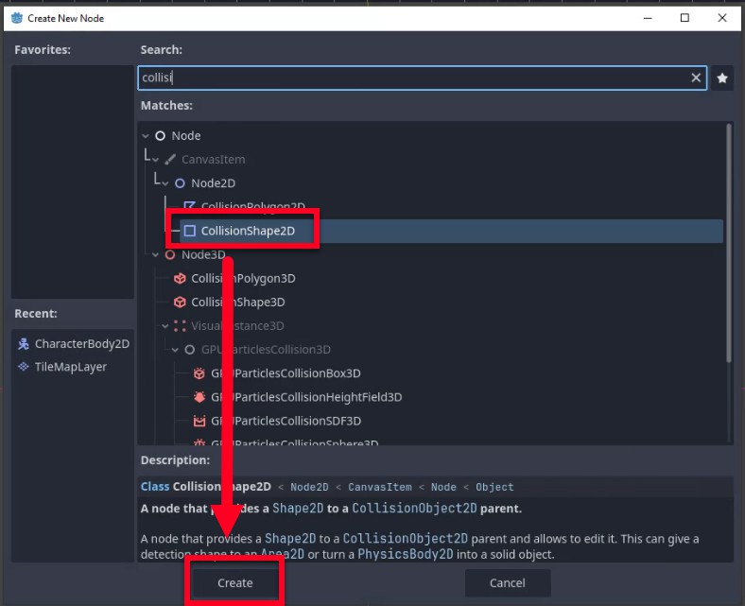Click the Node3D red circle icon

click(169, 254)
